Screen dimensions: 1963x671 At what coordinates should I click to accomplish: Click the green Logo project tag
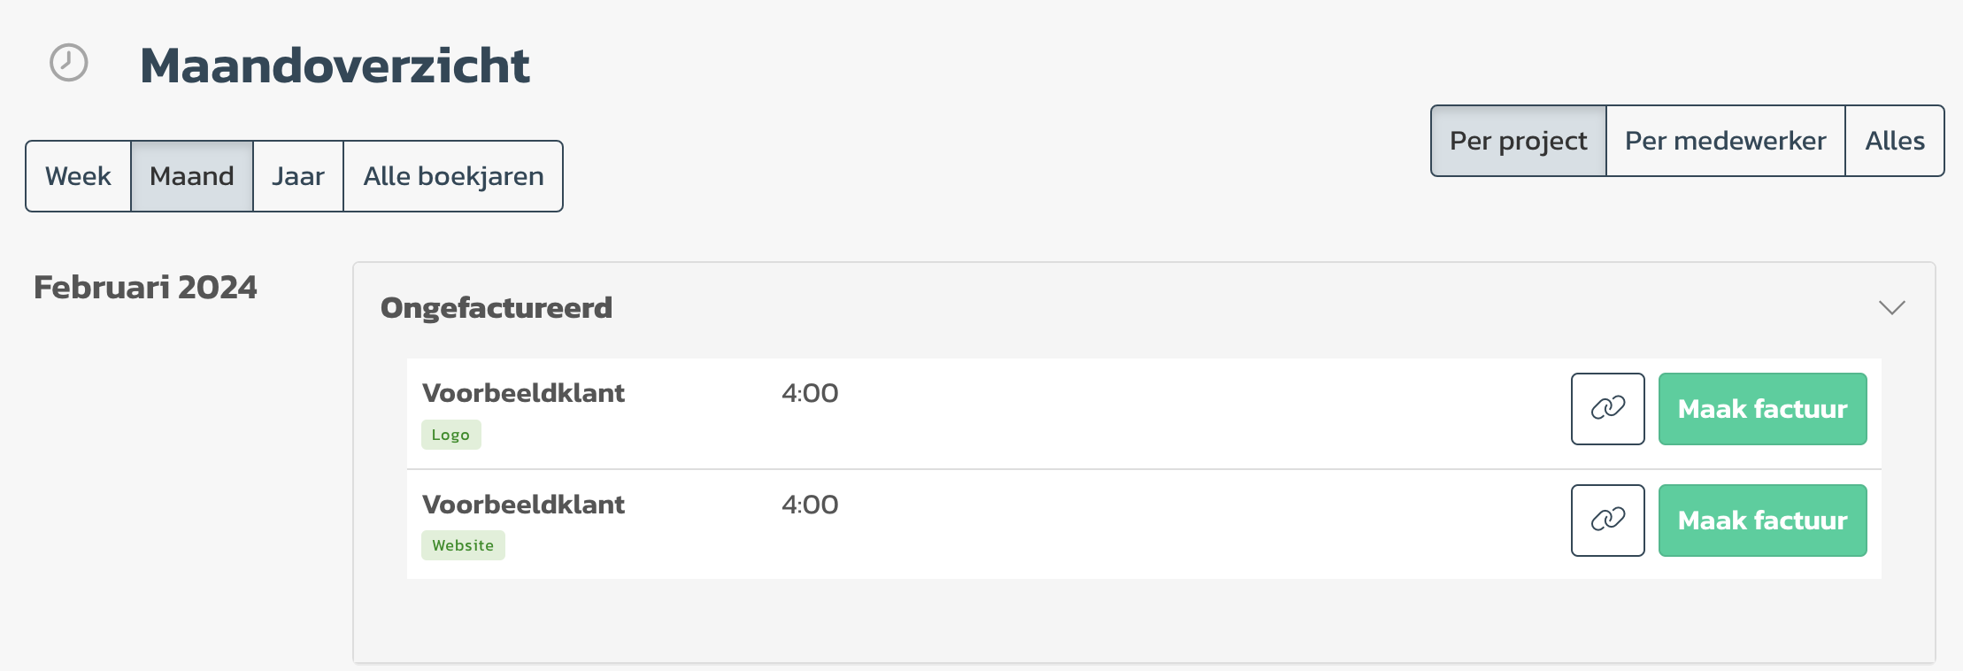(451, 435)
